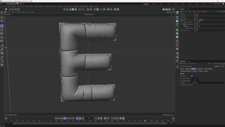The height and width of the screenshot is (127, 225).
Task: Collapse the Volume Builder object in tree
Action: point(183,24)
